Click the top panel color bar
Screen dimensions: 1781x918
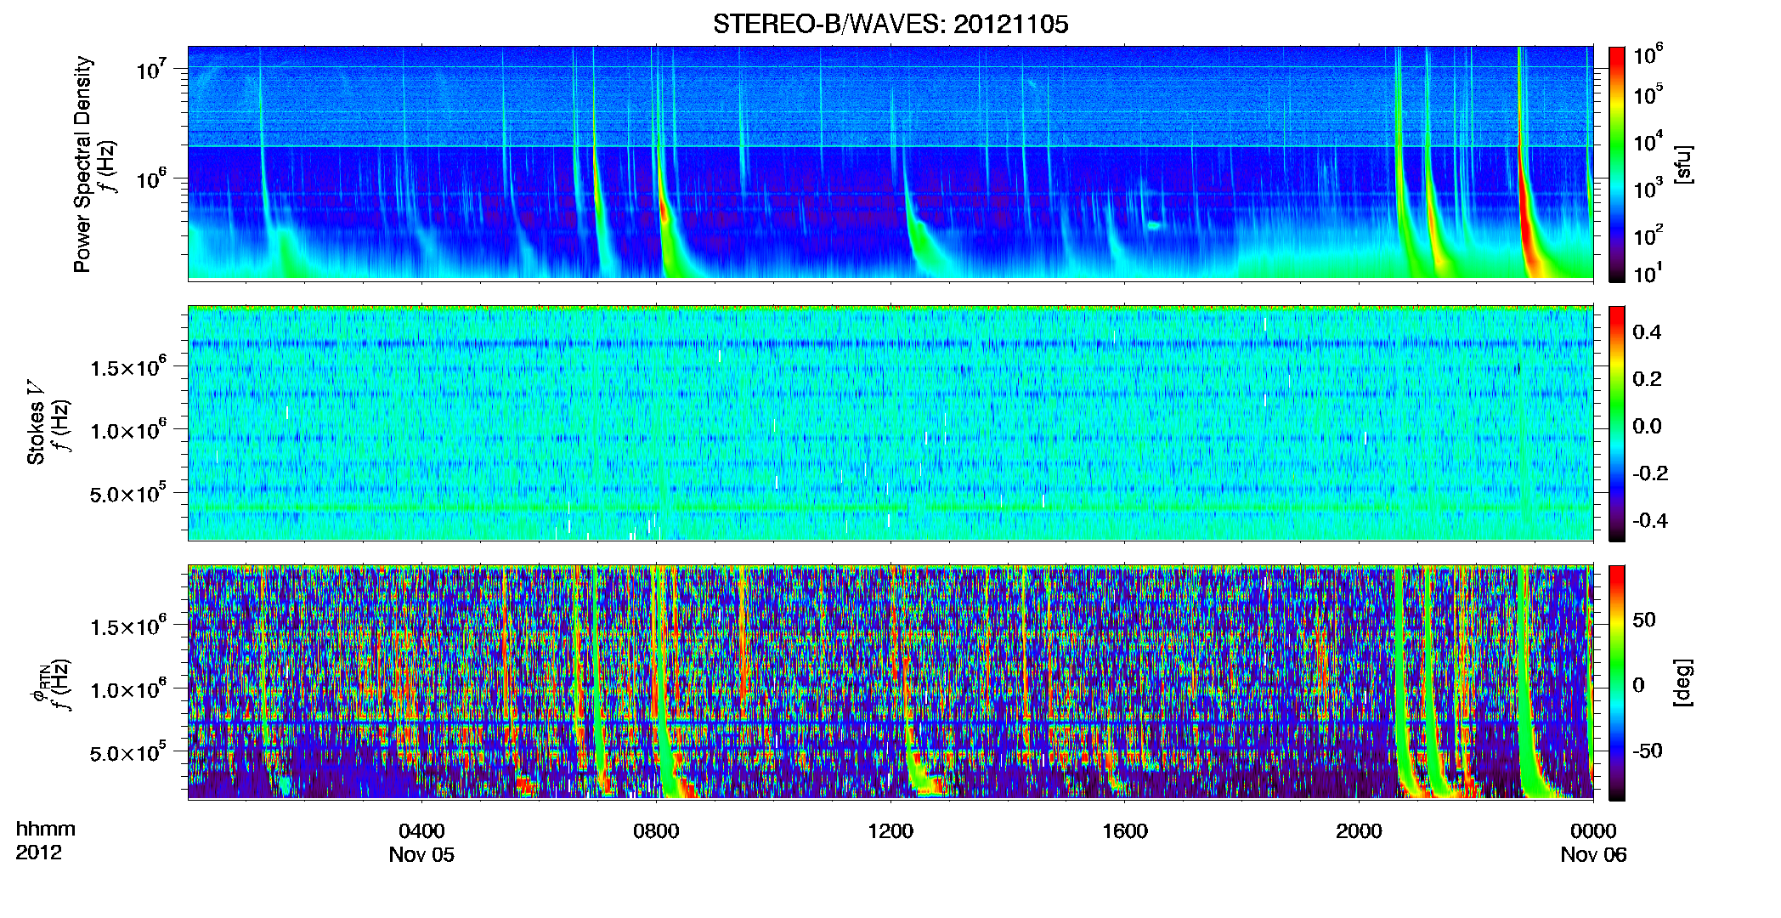[x=1617, y=164]
